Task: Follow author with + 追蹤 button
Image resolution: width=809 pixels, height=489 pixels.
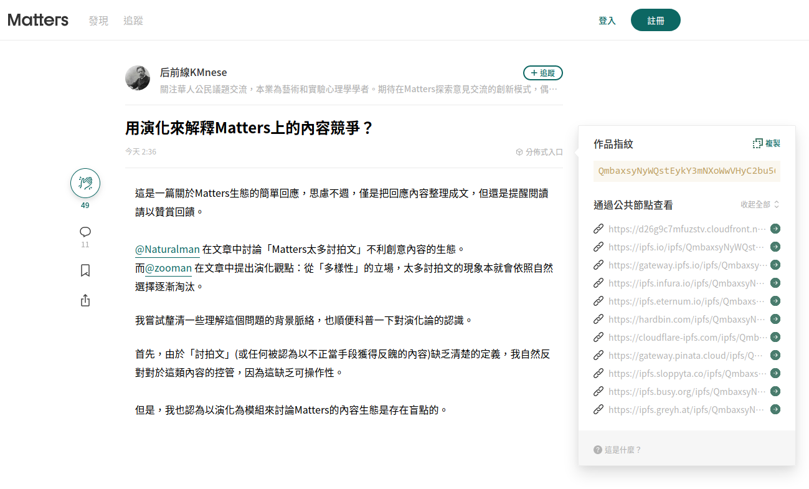Action: click(543, 73)
